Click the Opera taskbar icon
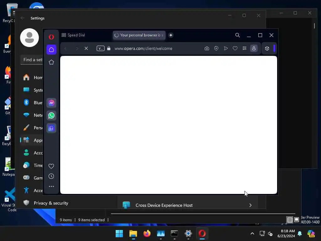321x241 pixels. point(202,233)
